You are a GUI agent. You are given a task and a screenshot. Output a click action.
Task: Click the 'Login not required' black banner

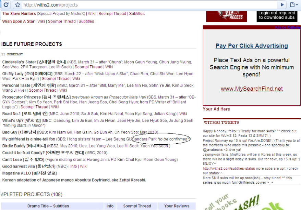coord(277,16)
